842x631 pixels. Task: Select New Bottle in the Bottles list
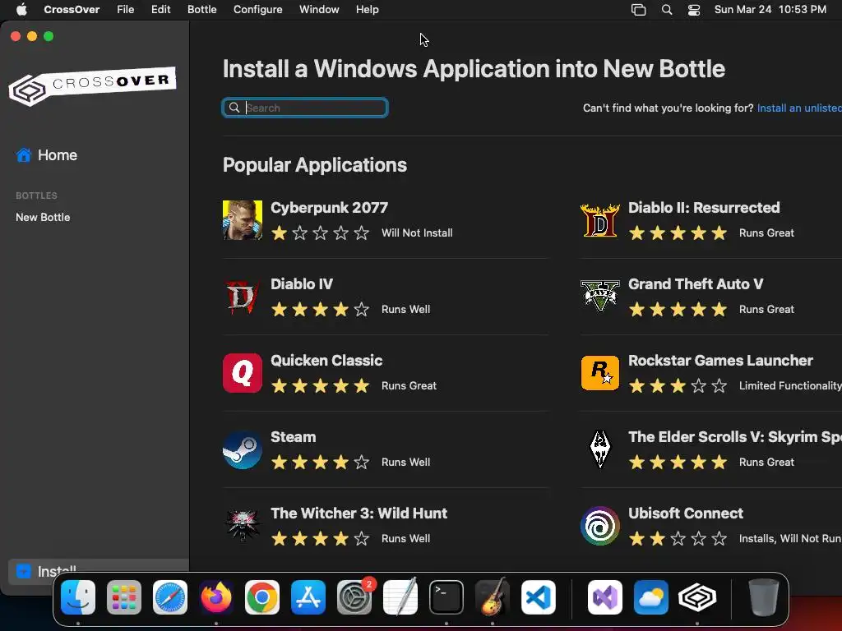pos(43,217)
